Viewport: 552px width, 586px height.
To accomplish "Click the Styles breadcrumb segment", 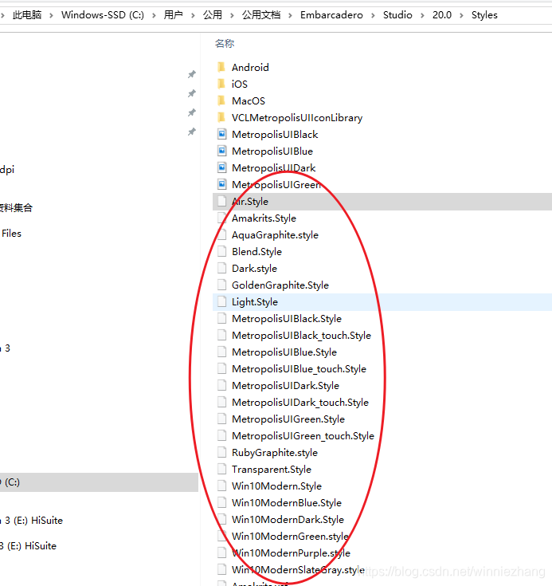I will coord(484,15).
